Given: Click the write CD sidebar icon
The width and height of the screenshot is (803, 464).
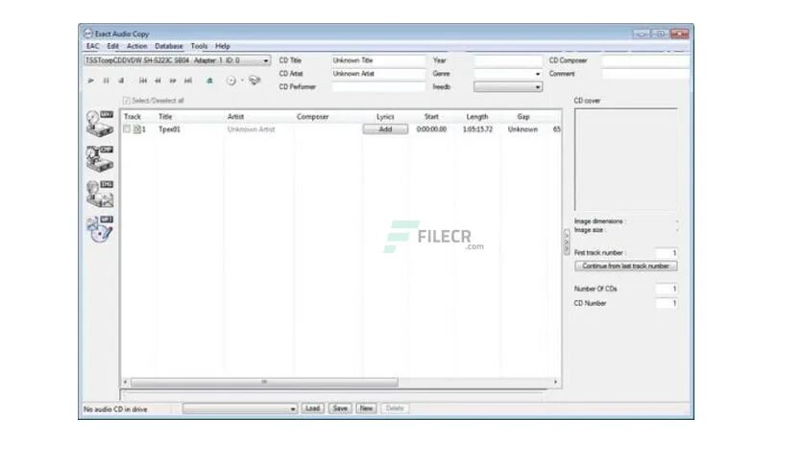Looking at the screenshot, I should click(x=100, y=229).
